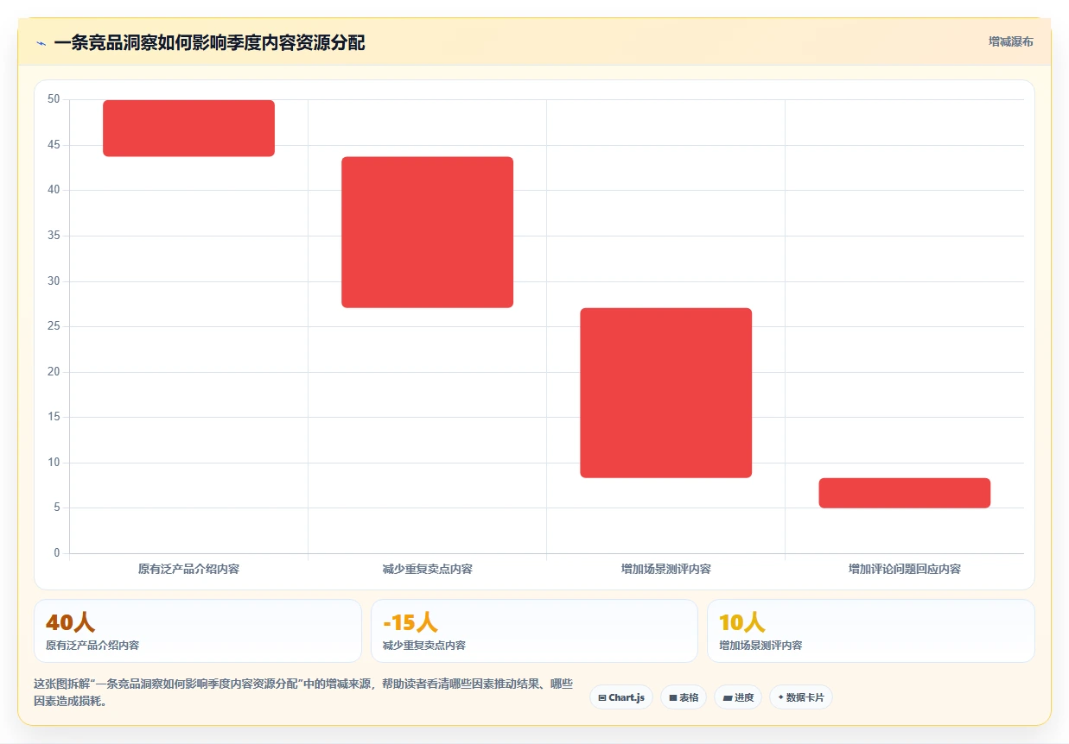Click the x-axis label 增加场景测评内容
Viewport: 1069px width, 744px height.
(x=665, y=570)
